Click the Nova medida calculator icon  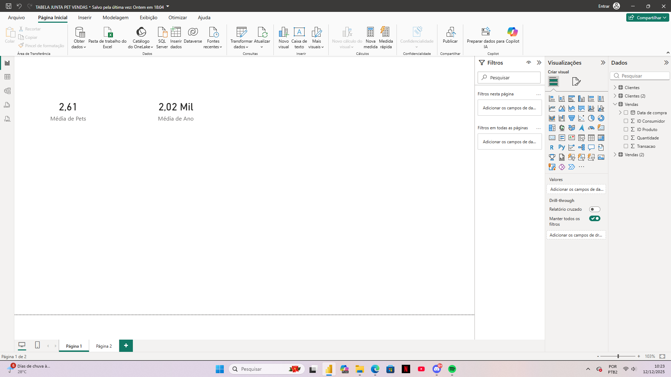pyautogui.click(x=370, y=38)
